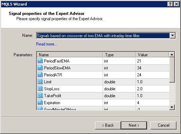The width and height of the screenshot is (181, 134).
Task: Edit the StopLoss value 2.0
Action: pos(153,89)
